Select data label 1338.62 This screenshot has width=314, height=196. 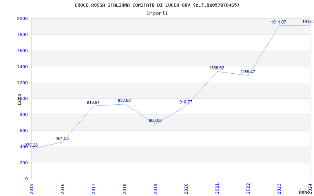click(x=217, y=68)
